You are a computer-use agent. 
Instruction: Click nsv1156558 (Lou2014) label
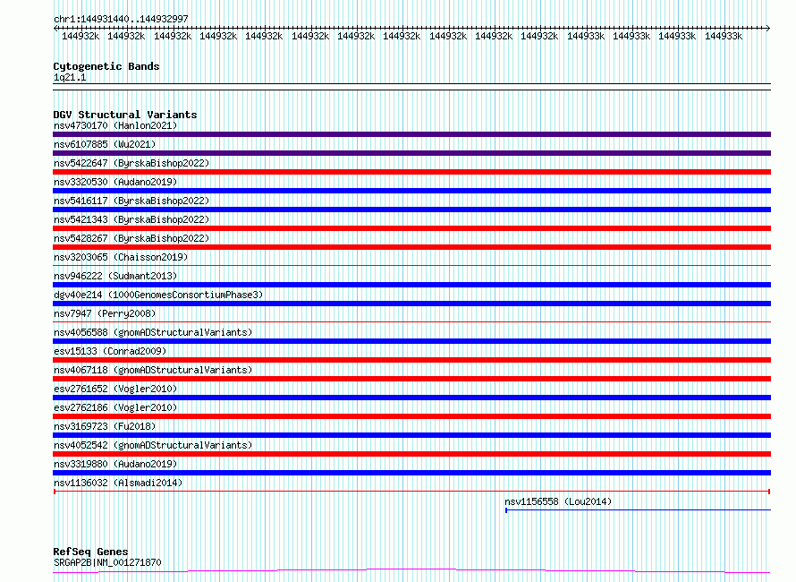558,501
